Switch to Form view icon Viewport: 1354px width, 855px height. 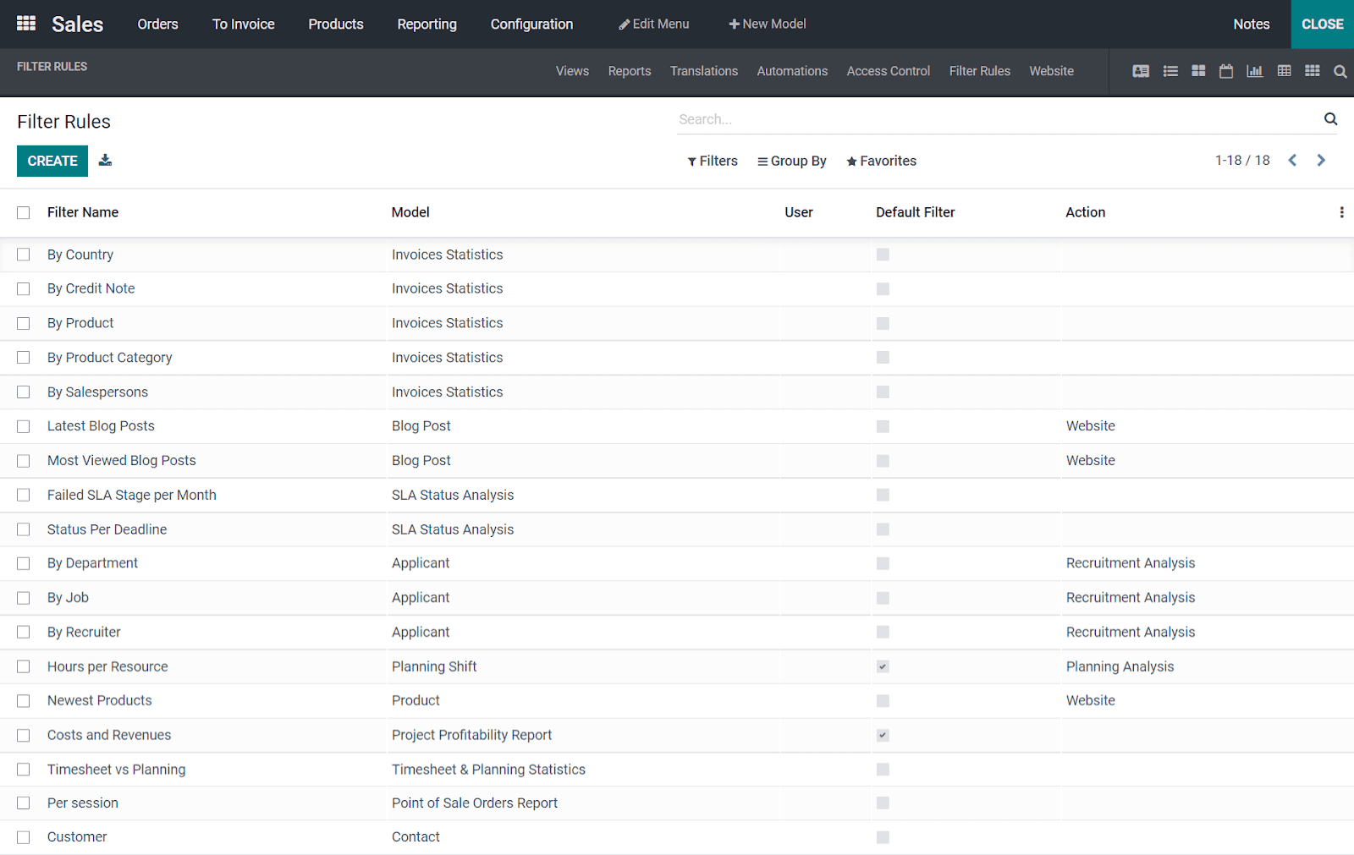(x=1141, y=71)
